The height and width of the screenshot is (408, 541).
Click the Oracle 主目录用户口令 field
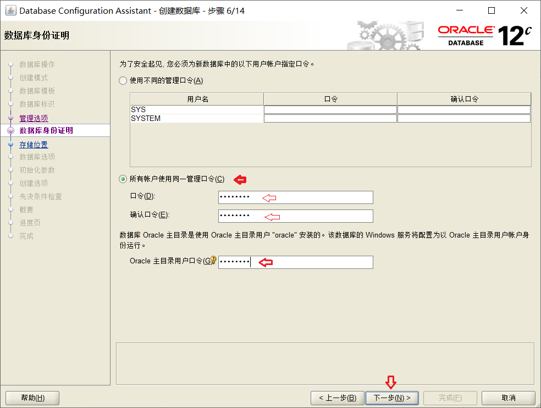296,262
